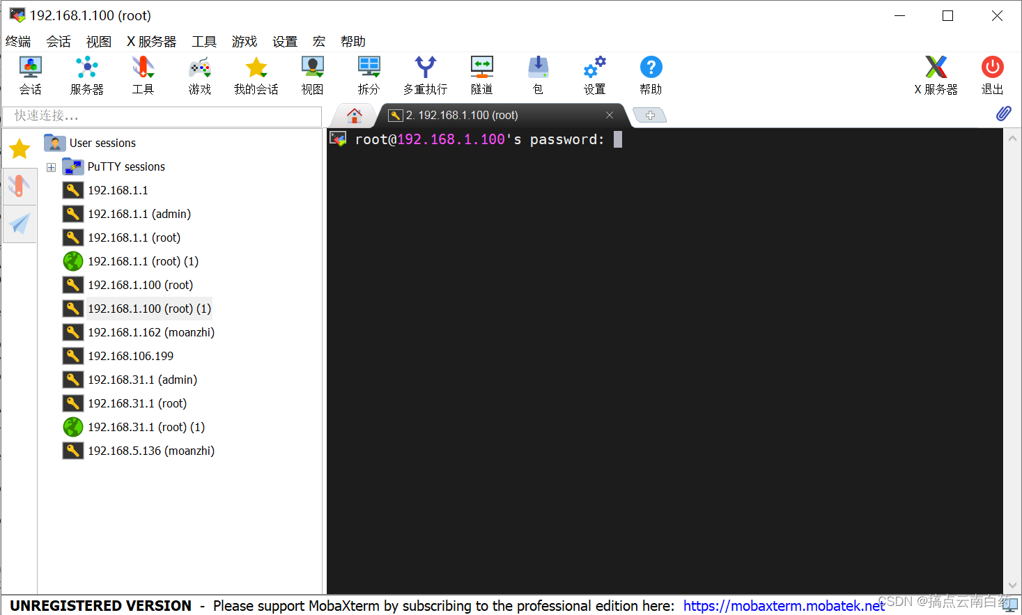Screen dimensions: 1022x615
Task: Open 多重执行 (MultiExec) toolbar icon
Action: 425,75
